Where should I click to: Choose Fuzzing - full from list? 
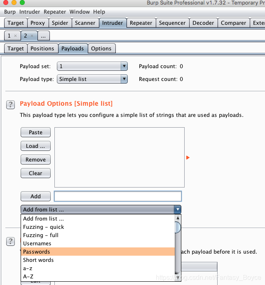(98, 235)
